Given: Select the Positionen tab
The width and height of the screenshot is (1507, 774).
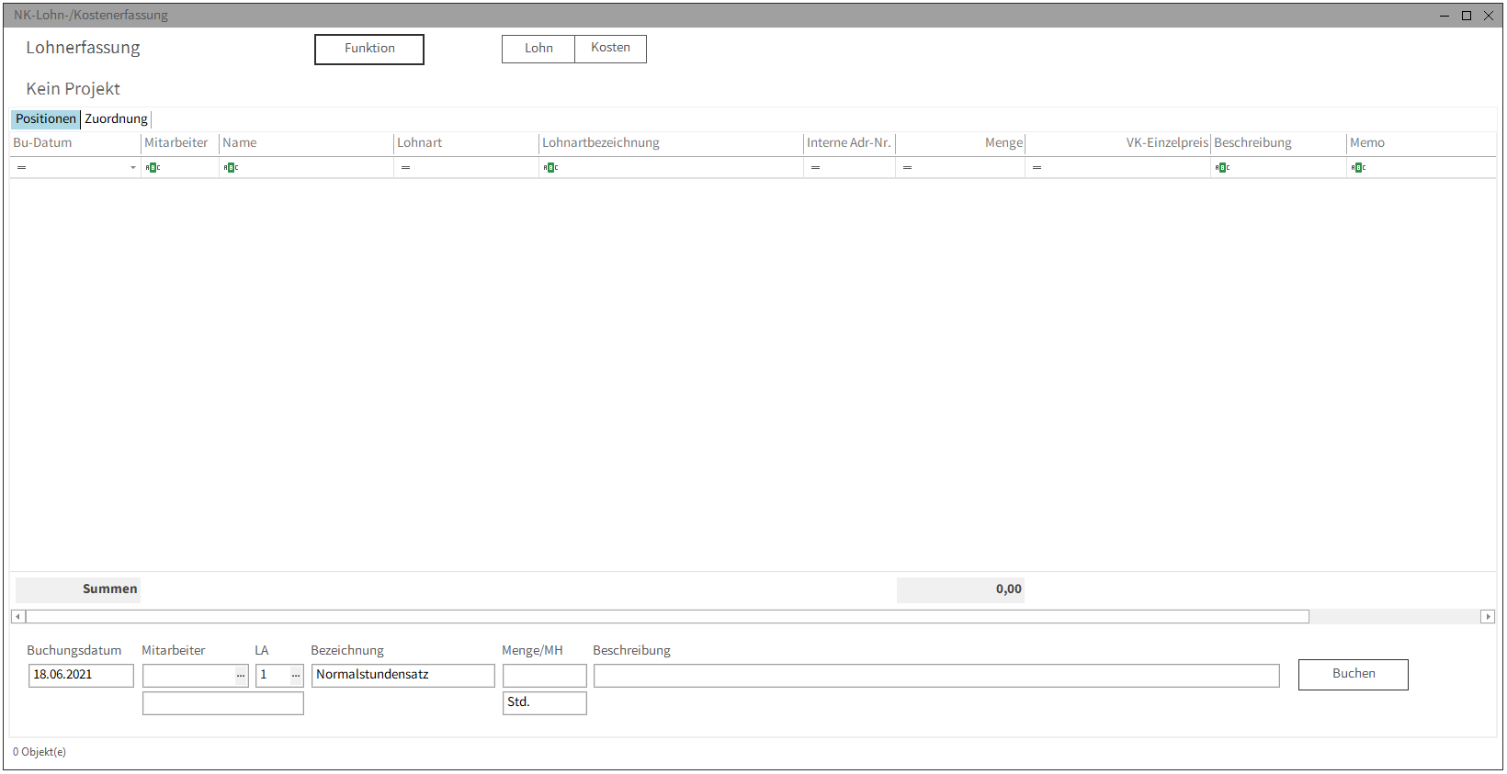Looking at the screenshot, I should coord(46,118).
